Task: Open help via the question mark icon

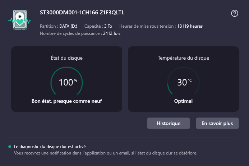Action: coord(235,13)
